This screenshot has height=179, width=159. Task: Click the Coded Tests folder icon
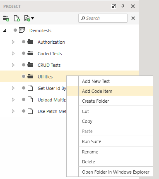(30, 53)
